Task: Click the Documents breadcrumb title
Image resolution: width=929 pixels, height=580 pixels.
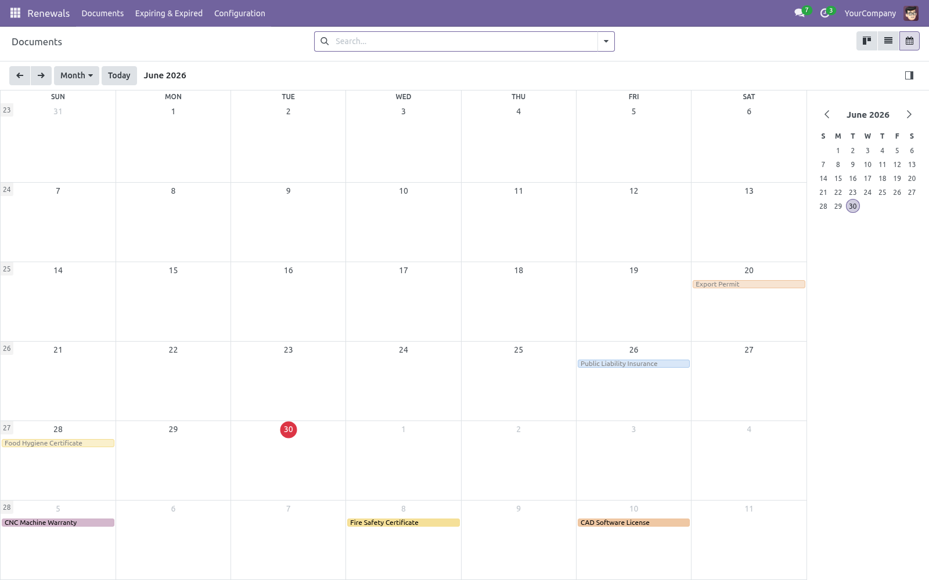Action: pyautogui.click(x=37, y=42)
